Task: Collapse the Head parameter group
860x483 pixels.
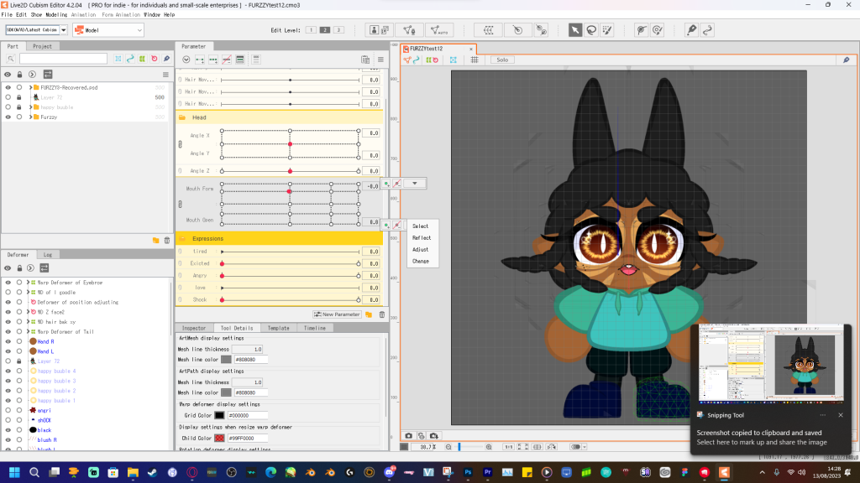Action: (x=182, y=117)
